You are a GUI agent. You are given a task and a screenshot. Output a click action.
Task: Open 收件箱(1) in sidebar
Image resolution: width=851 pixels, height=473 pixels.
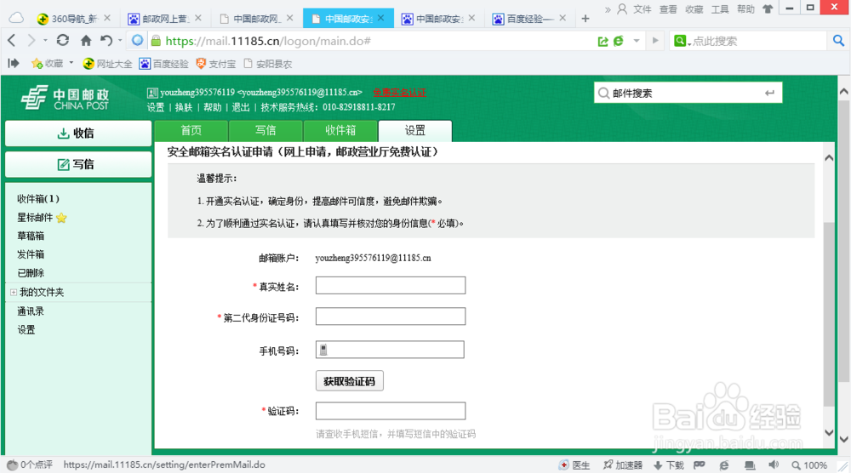click(x=38, y=199)
